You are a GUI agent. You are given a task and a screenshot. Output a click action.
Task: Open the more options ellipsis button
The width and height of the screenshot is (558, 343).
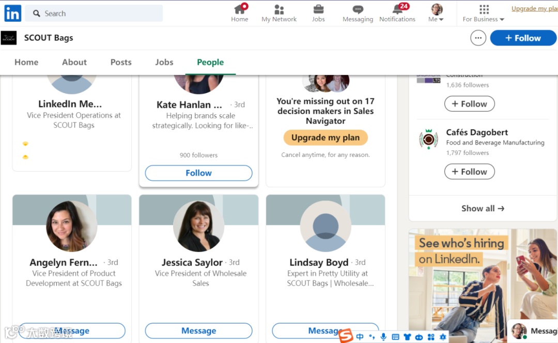click(x=478, y=38)
